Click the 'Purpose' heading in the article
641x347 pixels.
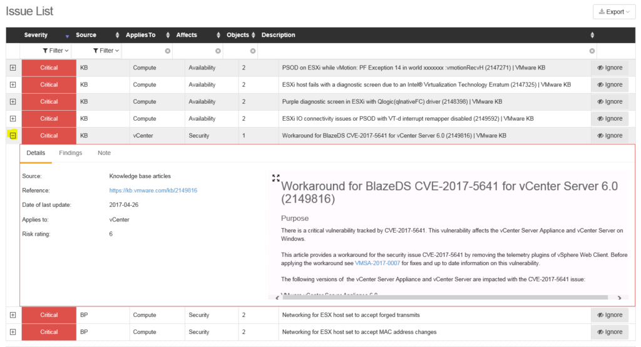[295, 218]
